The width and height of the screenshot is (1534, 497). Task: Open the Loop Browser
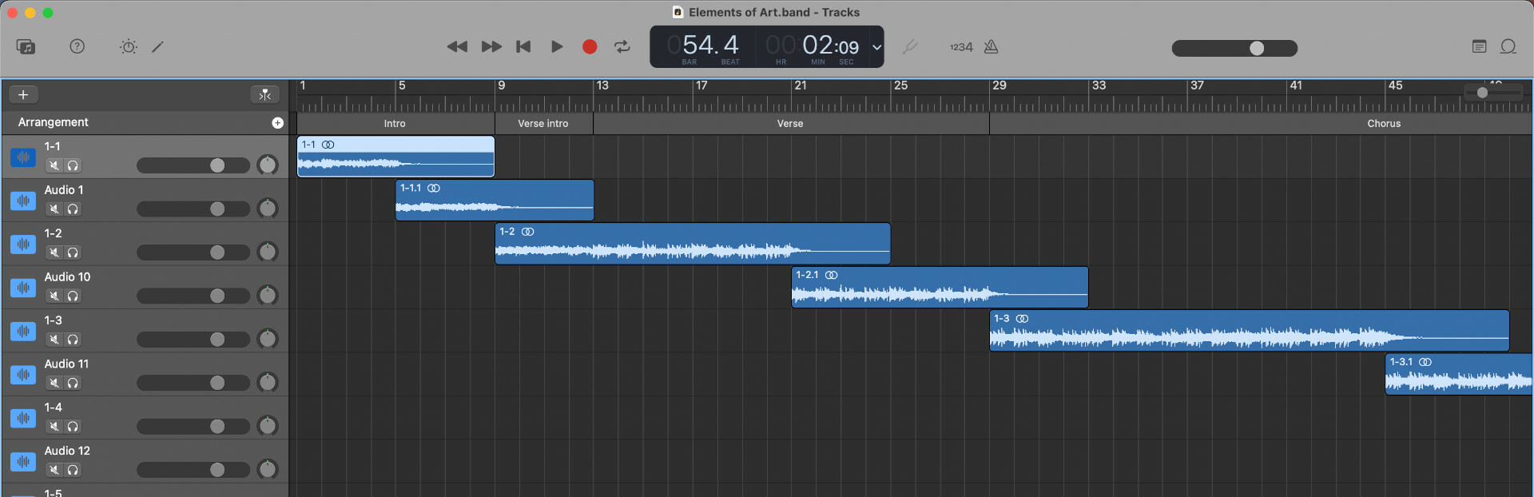point(1508,47)
